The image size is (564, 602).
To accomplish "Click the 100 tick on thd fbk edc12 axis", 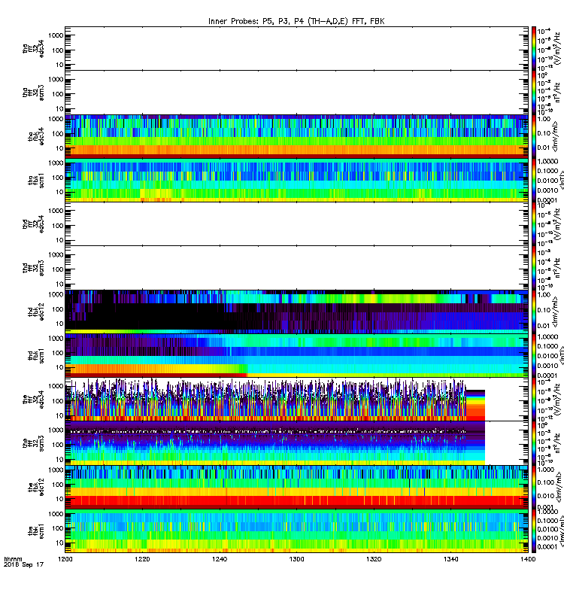I will click(x=58, y=309).
